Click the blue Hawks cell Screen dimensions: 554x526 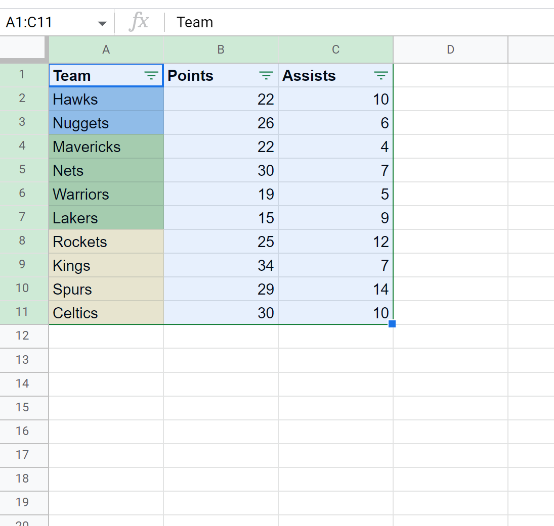pyautogui.click(x=106, y=100)
